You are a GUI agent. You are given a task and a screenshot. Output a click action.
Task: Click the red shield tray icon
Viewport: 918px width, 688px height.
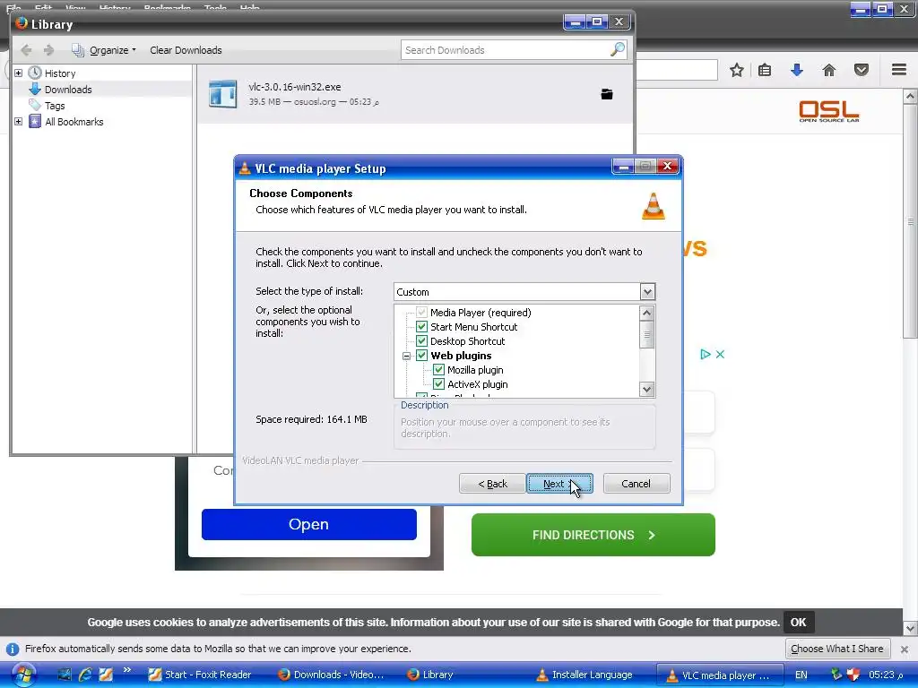853,675
